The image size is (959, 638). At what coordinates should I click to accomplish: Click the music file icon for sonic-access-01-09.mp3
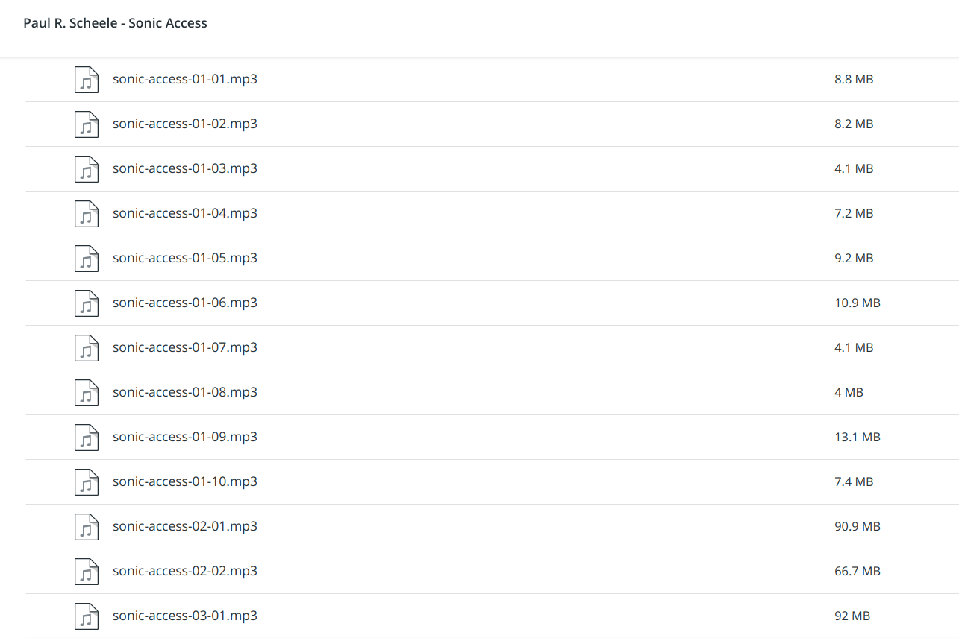87,438
